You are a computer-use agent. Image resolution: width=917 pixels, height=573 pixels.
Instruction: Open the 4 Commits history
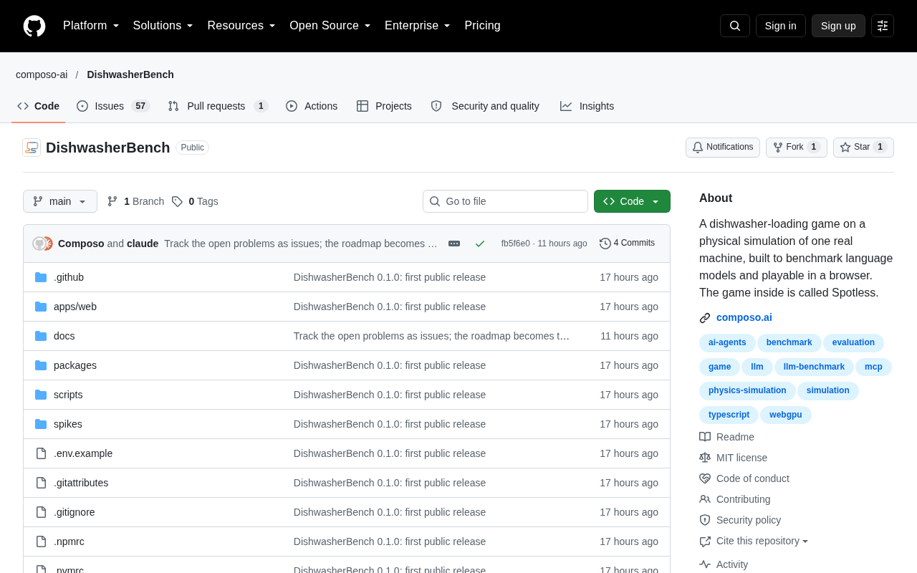tap(628, 244)
